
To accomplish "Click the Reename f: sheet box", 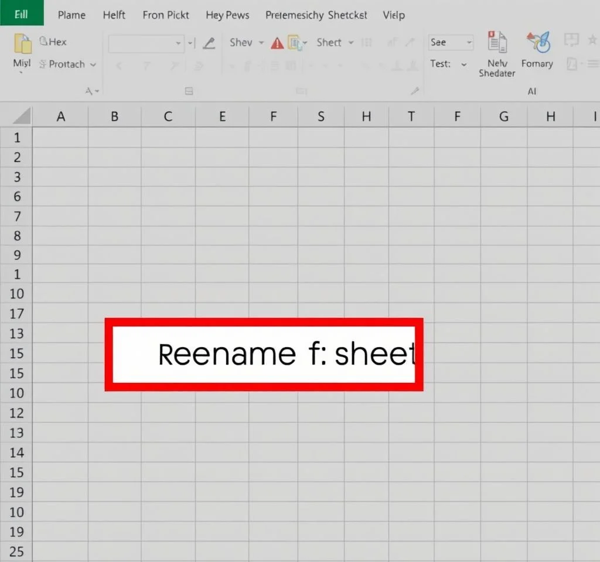I will (x=264, y=355).
